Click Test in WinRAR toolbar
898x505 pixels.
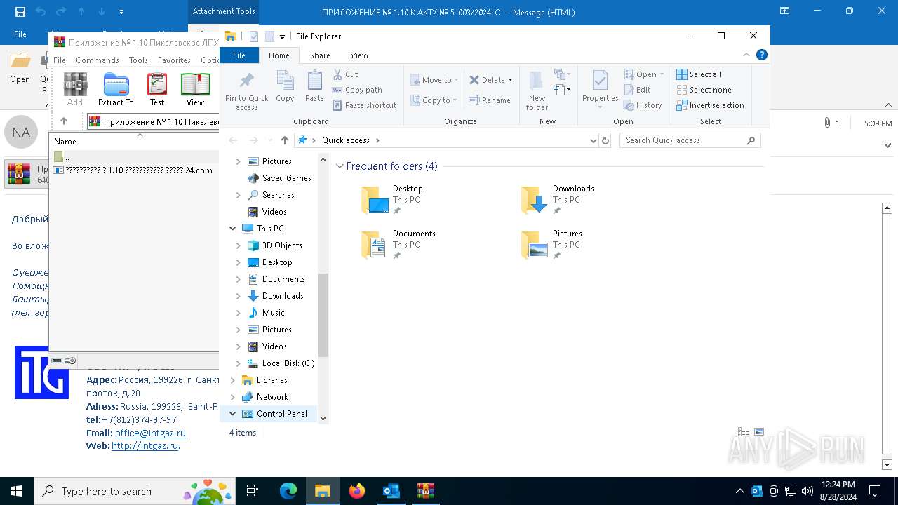pos(157,89)
